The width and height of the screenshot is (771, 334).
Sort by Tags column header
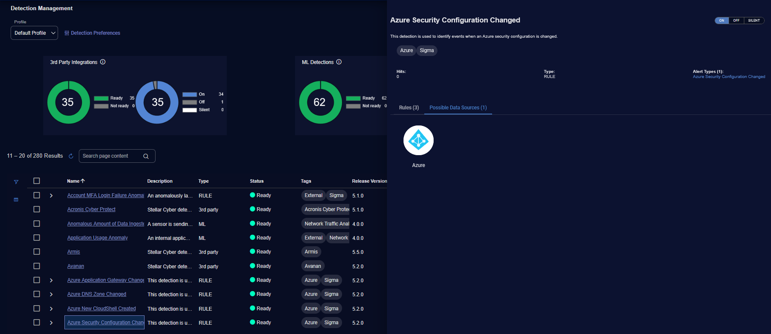click(x=306, y=181)
